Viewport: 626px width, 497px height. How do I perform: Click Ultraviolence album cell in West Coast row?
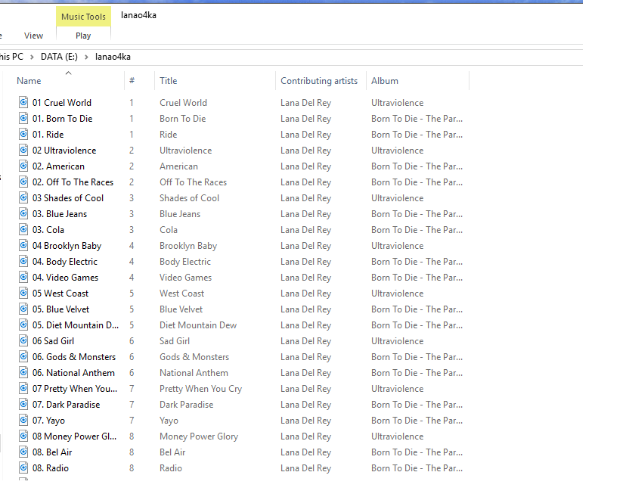tap(397, 294)
